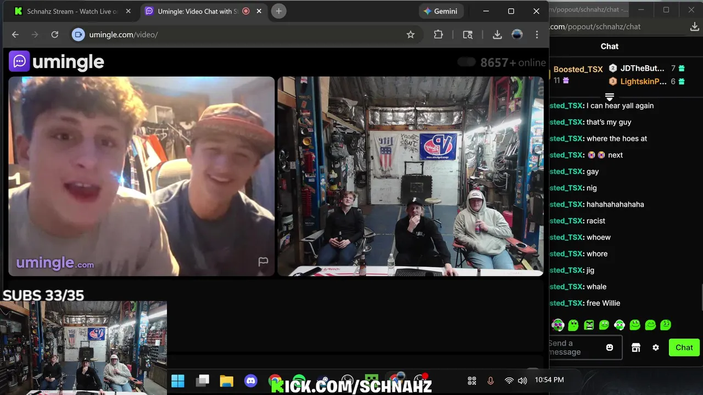The width and height of the screenshot is (703, 395).
Task: Click the umingle logo
Action: pos(57,61)
